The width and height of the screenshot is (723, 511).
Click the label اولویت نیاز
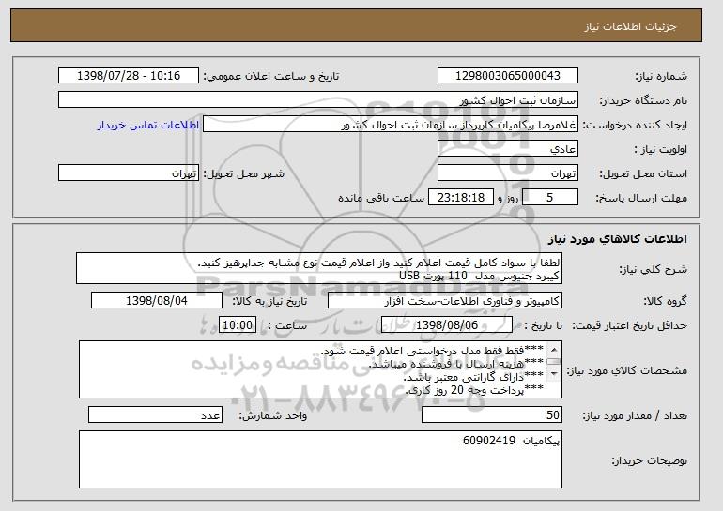tap(661, 149)
